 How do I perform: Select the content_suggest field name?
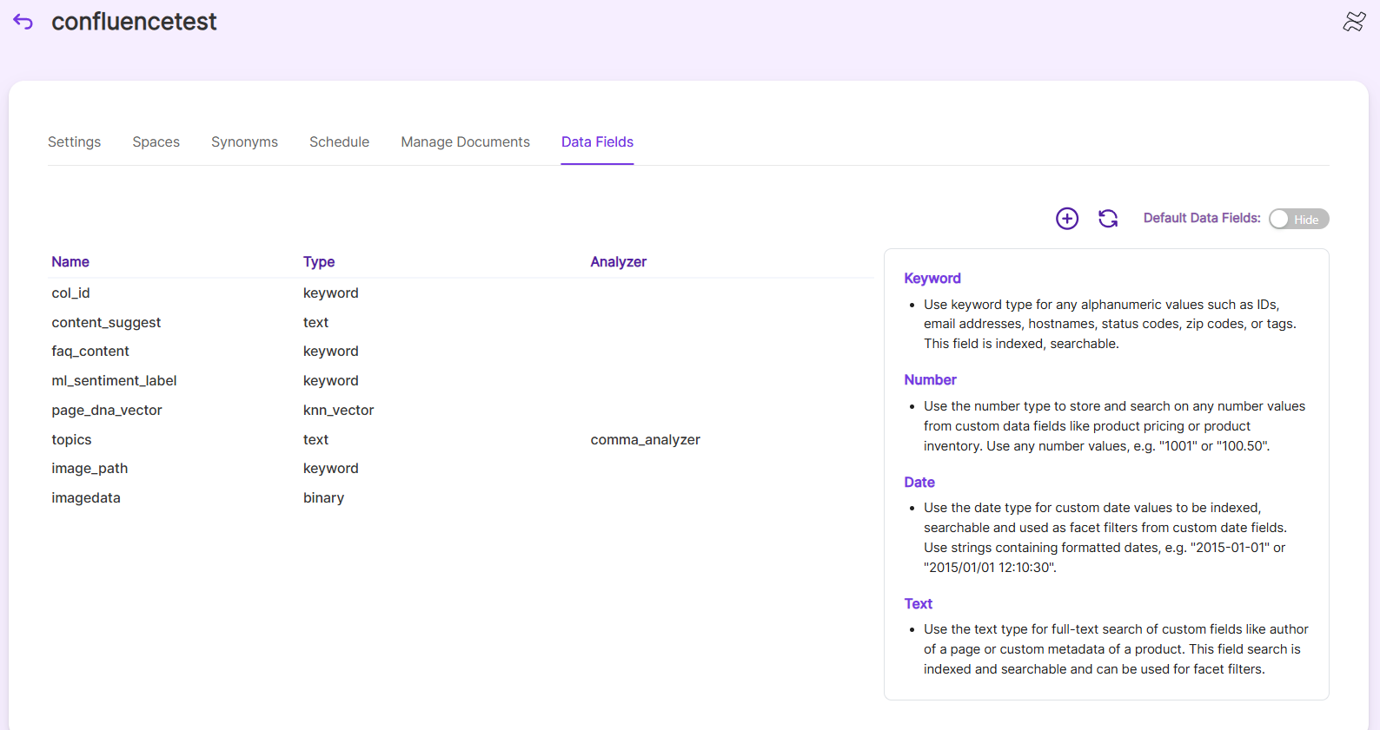point(106,322)
